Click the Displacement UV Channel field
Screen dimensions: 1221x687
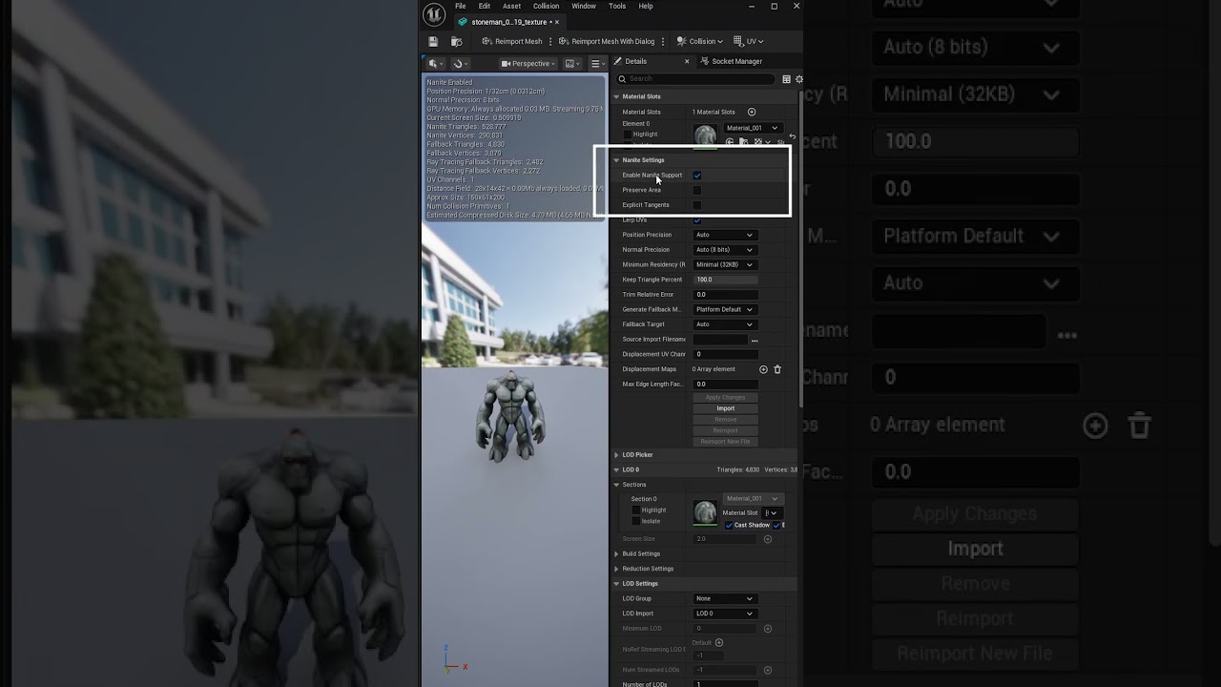(725, 354)
